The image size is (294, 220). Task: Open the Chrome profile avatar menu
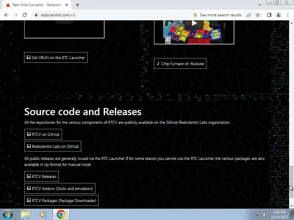coord(278,15)
